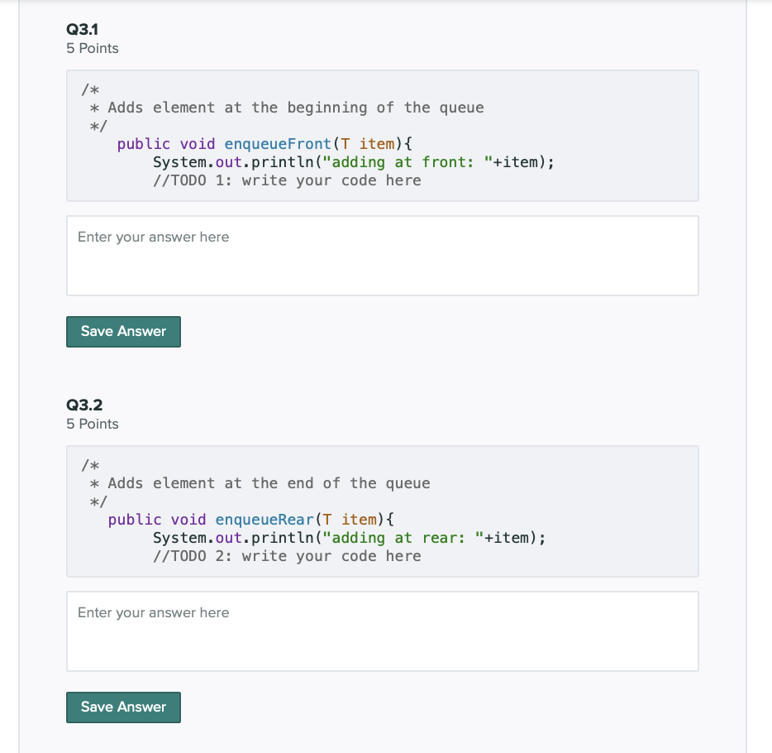Click Save Answer below question Q3.1
The width and height of the screenshot is (772, 753).
pos(122,331)
